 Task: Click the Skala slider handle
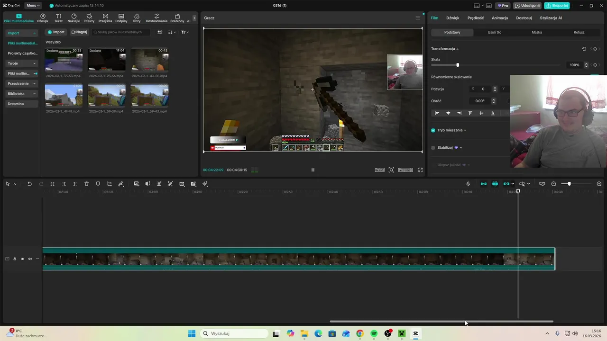pyautogui.click(x=458, y=65)
